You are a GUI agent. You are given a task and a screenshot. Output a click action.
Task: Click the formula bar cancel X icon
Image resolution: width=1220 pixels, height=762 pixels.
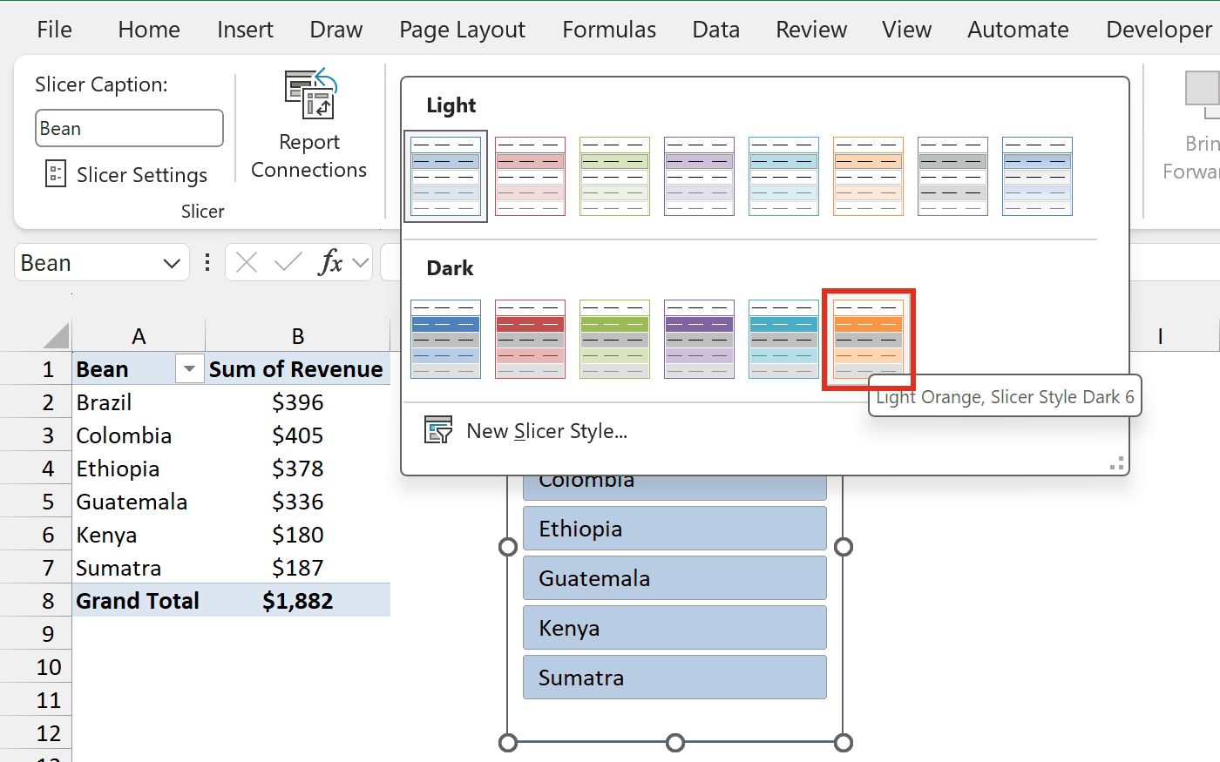pyautogui.click(x=247, y=262)
